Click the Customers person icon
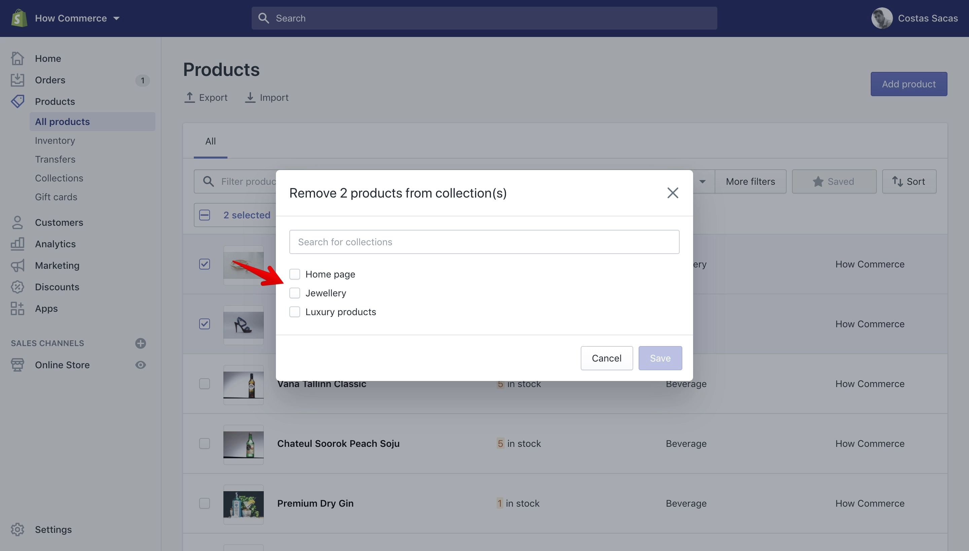Screen dimensions: 969x551 (17, 222)
